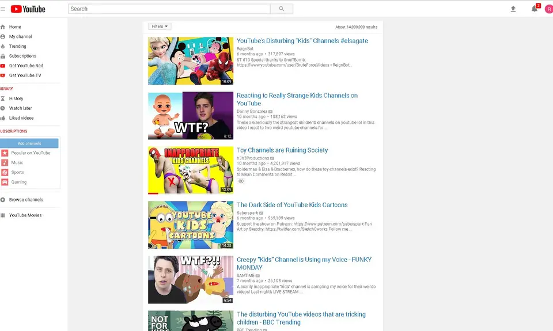The width and height of the screenshot is (553, 331).
Task: Click into the Search text field
Action: [169, 9]
